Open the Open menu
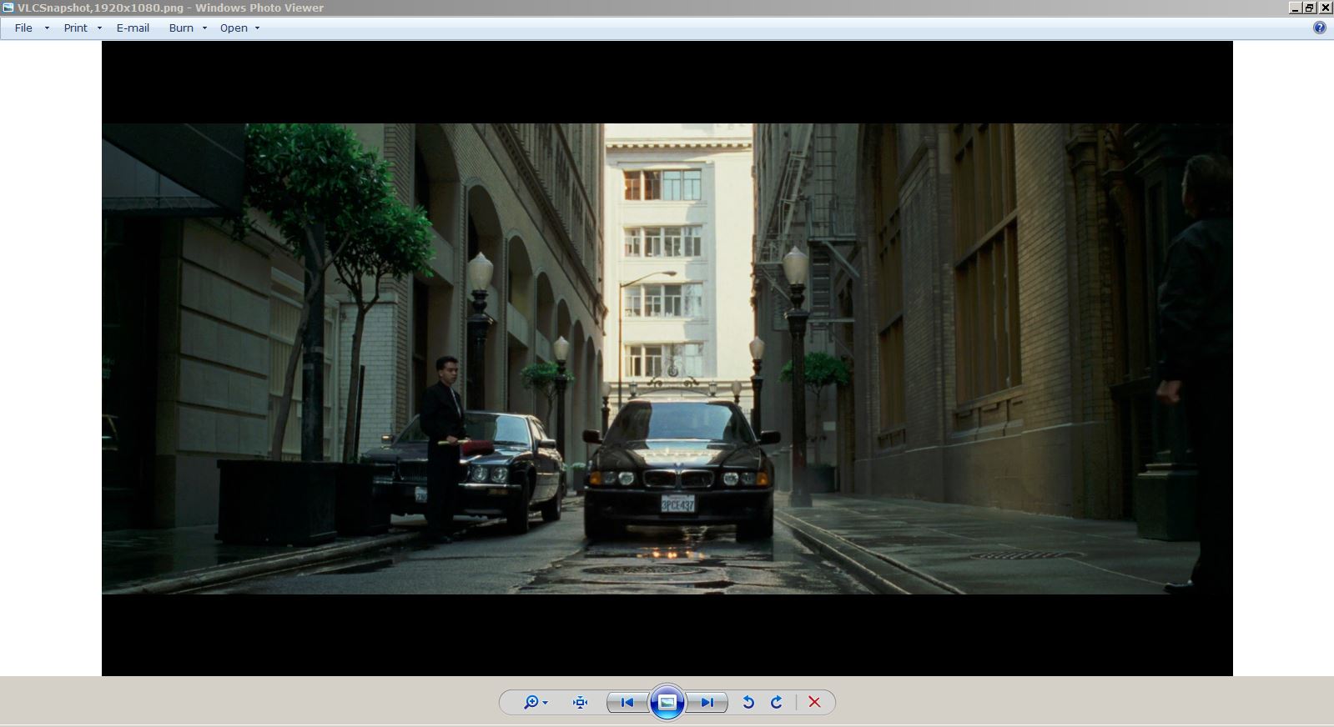The height and width of the screenshot is (727, 1334). (x=234, y=28)
